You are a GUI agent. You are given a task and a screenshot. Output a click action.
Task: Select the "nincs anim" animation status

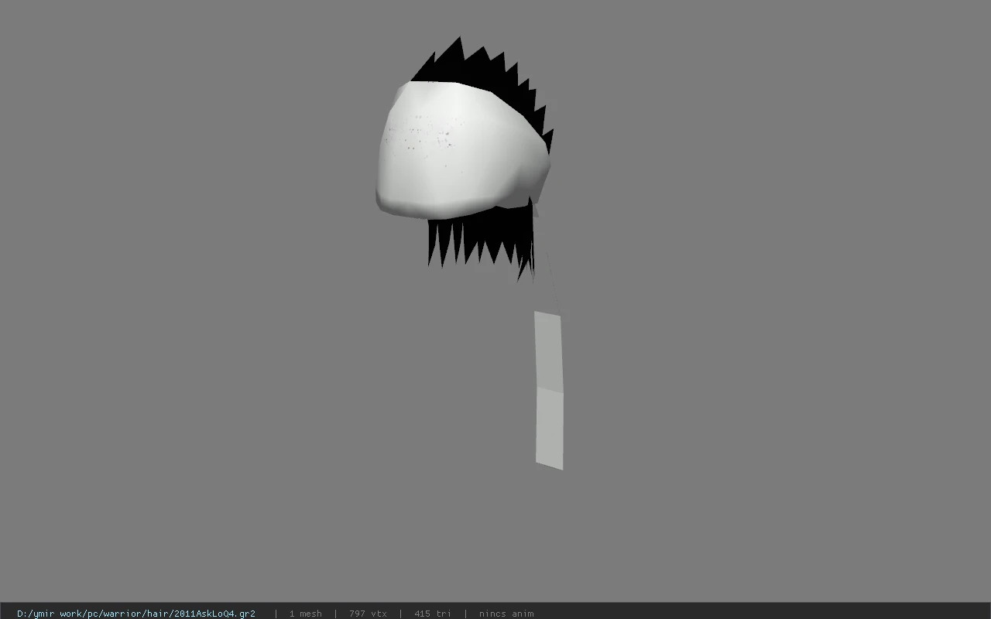click(x=506, y=614)
